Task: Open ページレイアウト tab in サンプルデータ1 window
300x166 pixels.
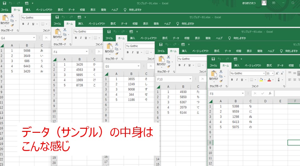Action: 44,10
